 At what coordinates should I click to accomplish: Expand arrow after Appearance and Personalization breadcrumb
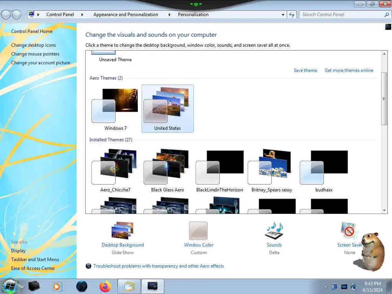[170, 15]
